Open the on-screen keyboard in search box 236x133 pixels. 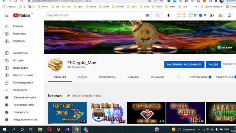[147, 16]
